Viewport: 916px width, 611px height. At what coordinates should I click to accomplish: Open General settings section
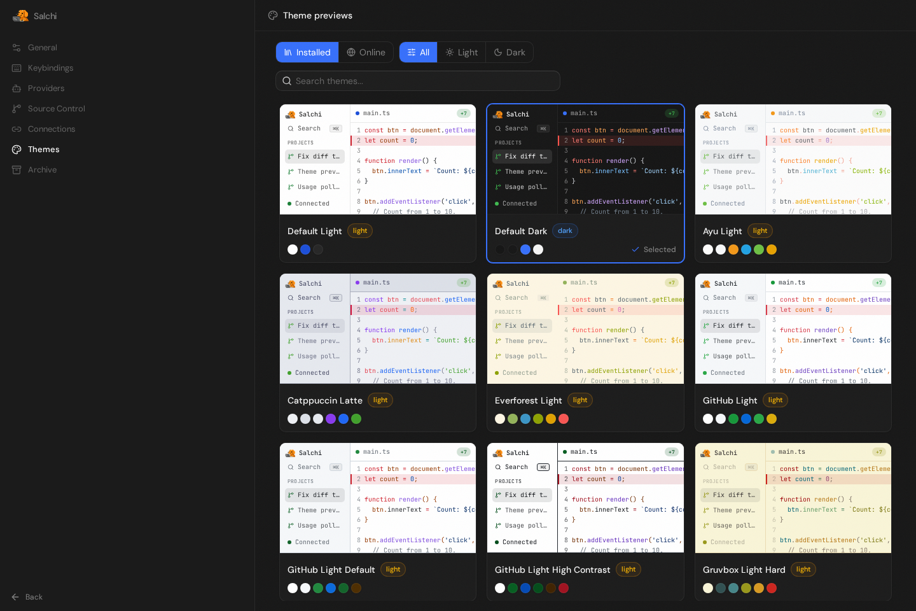[x=127, y=48]
